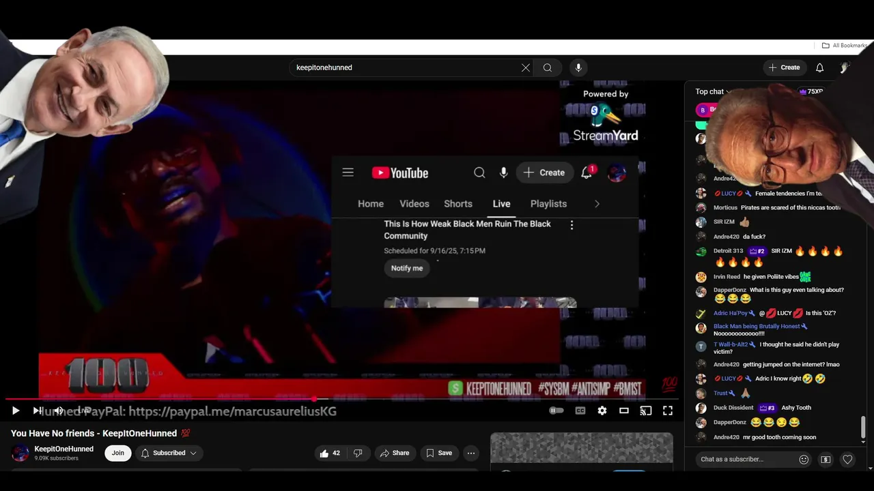Share the video
Screen dimensions: 874x491
point(395,453)
